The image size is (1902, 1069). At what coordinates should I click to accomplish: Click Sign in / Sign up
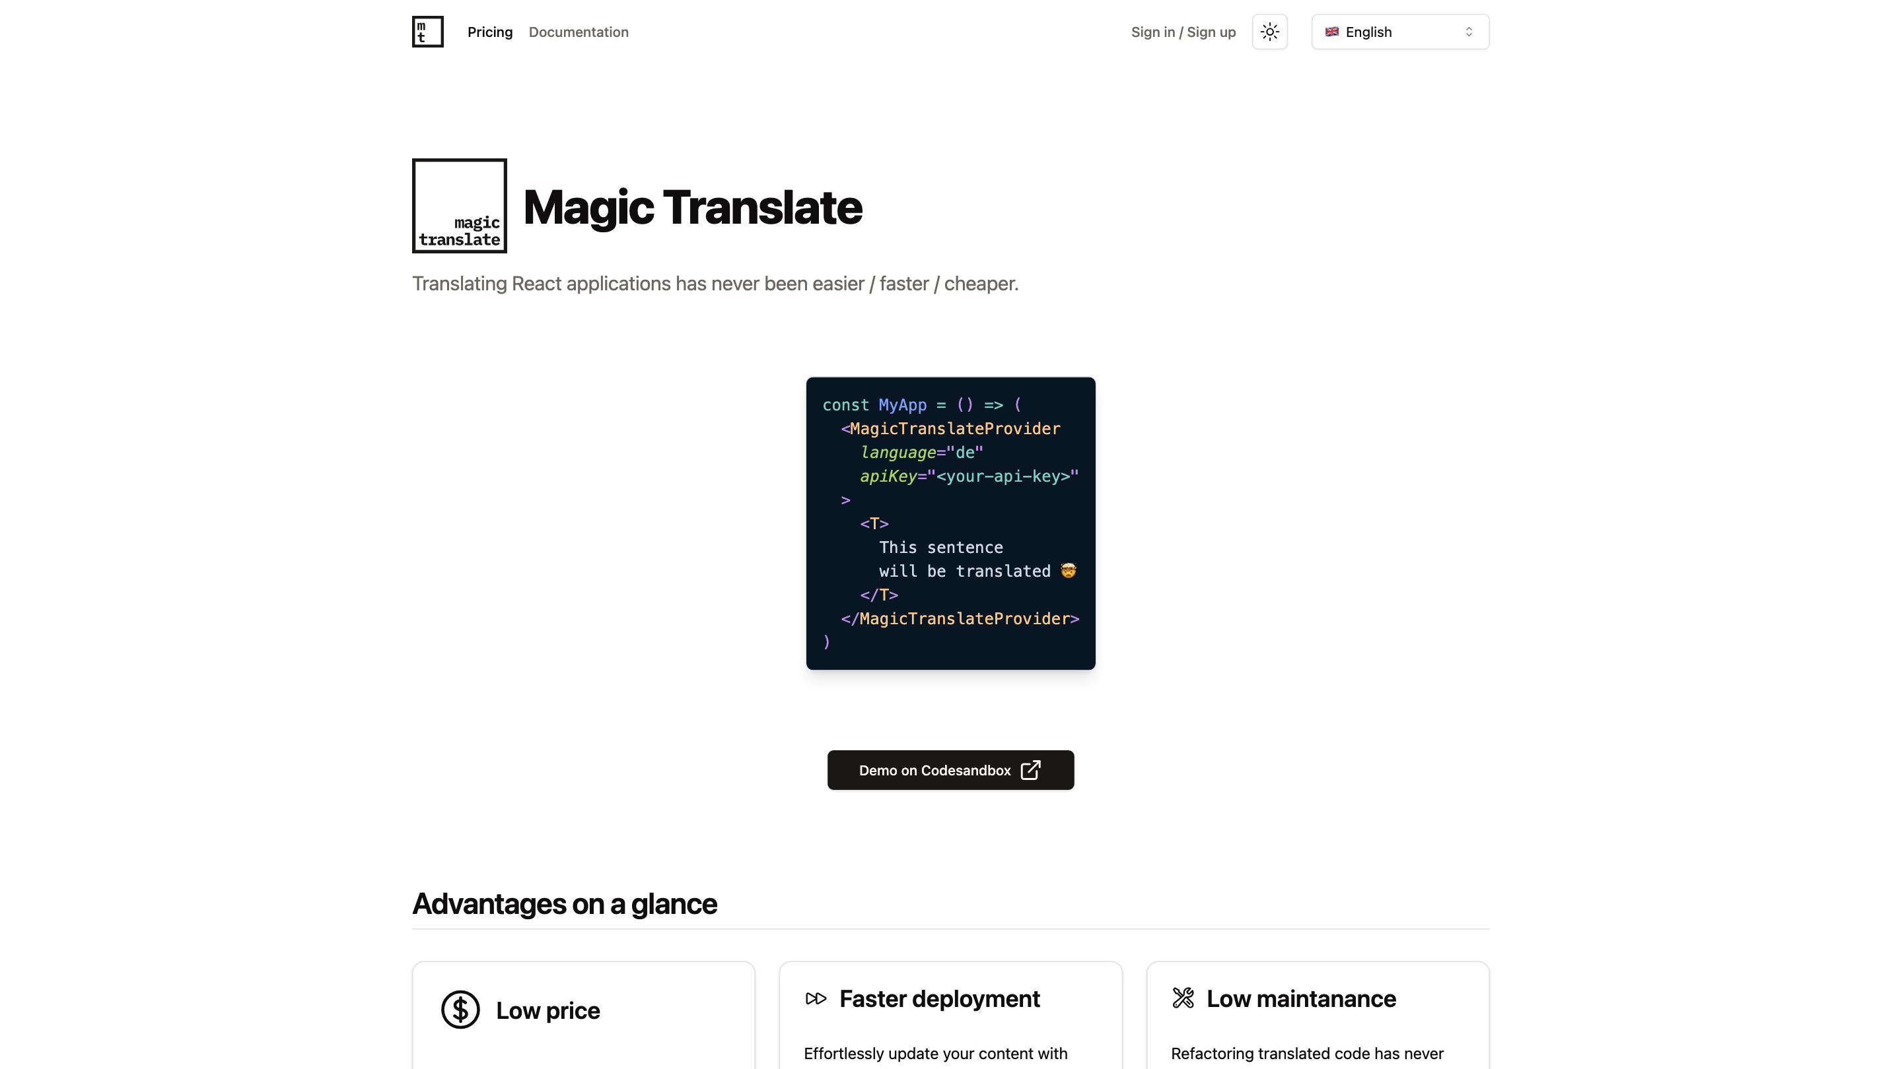pos(1183,32)
